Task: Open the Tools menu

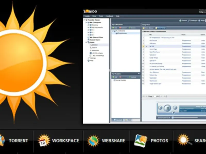Action: [x=101, y=16]
